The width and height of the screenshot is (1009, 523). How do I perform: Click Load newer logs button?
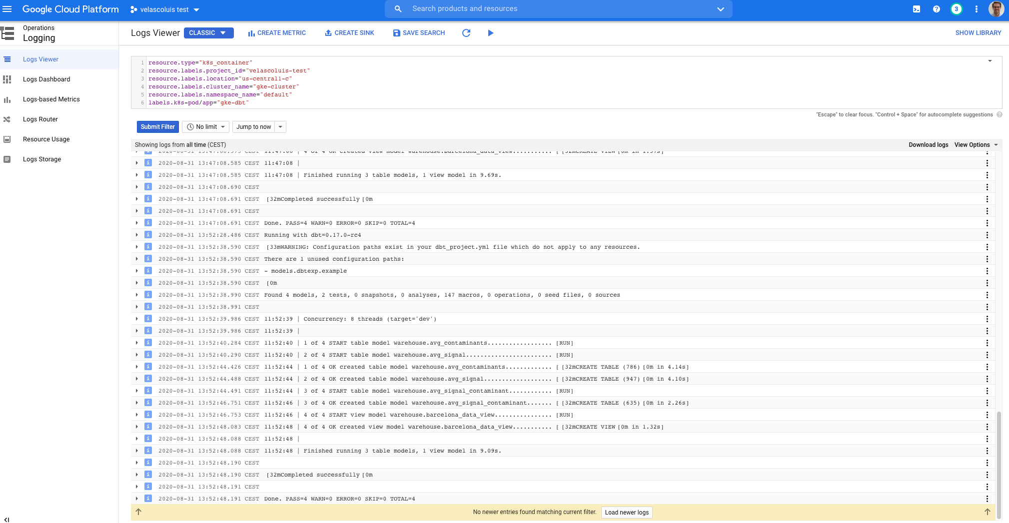point(627,513)
